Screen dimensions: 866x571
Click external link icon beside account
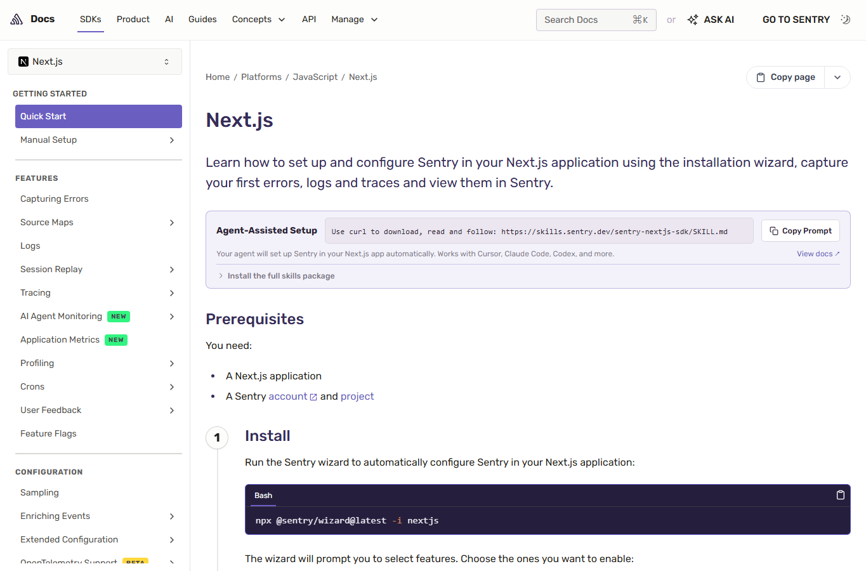click(x=313, y=397)
